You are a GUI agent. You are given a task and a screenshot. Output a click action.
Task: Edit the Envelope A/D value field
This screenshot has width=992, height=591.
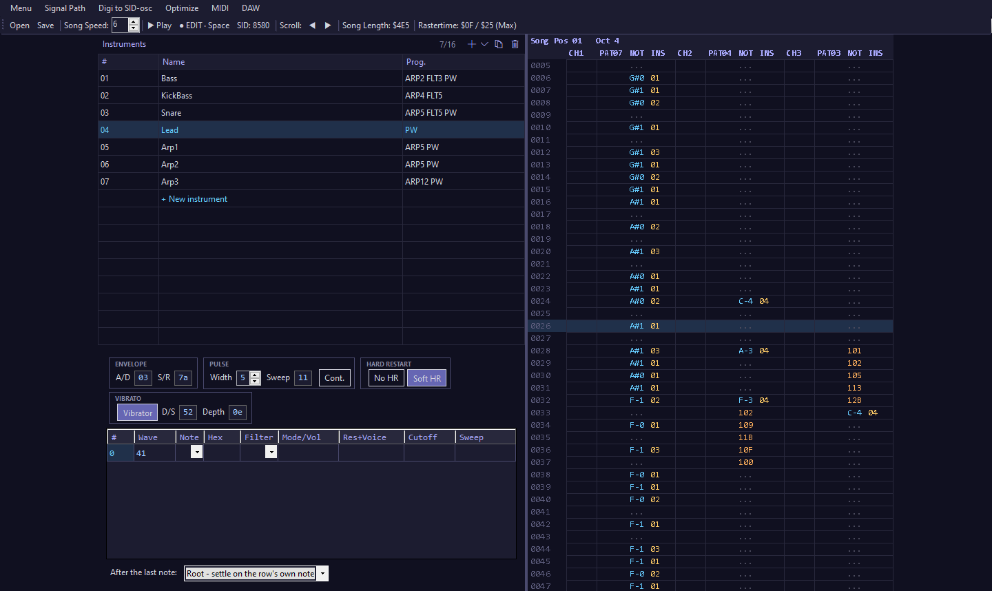pyautogui.click(x=143, y=377)
